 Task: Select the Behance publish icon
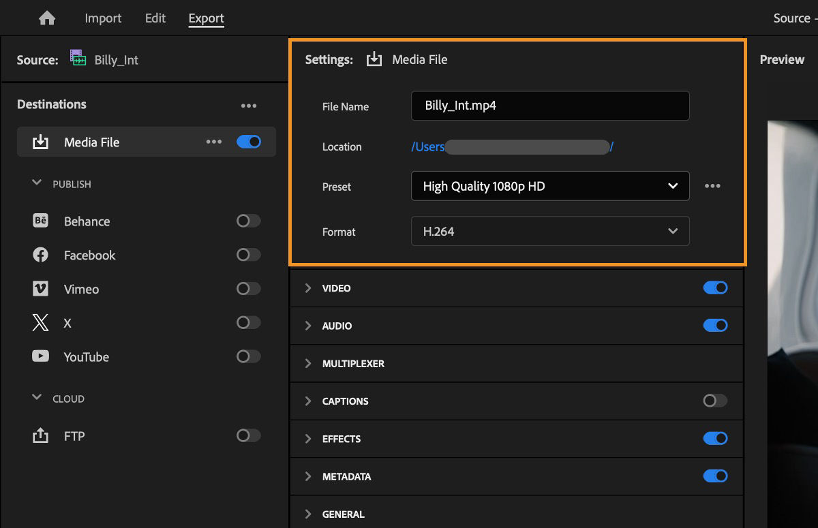tap(41, 221)
